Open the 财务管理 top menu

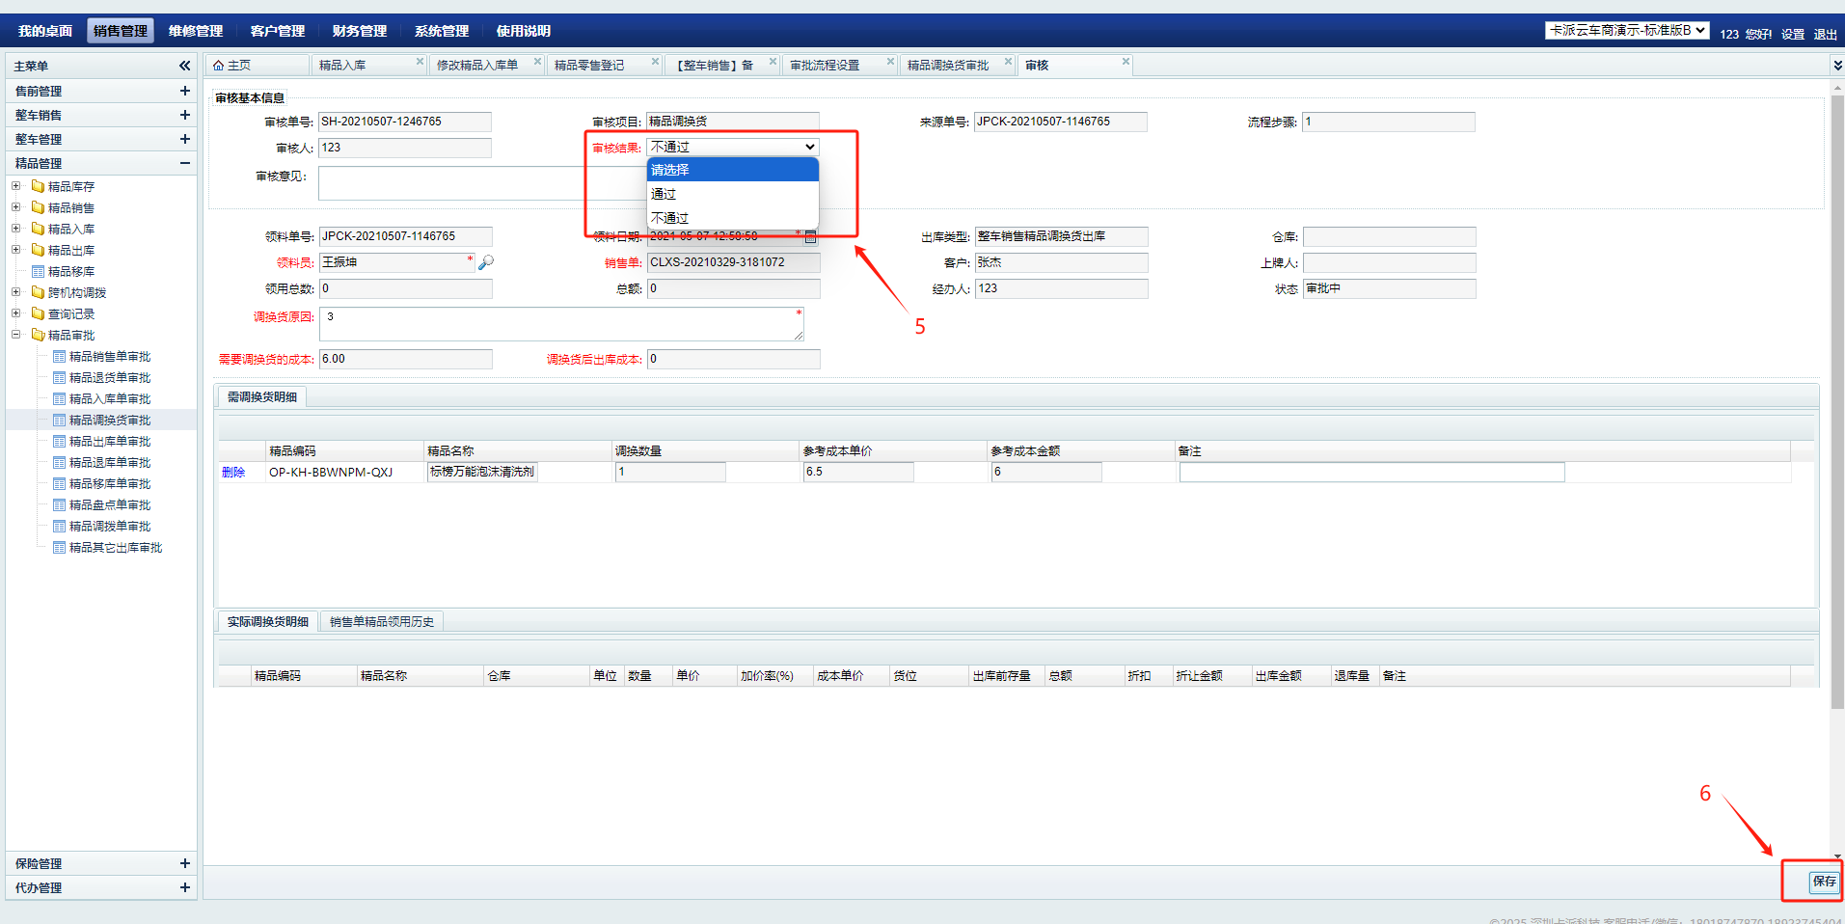point(359,31)
